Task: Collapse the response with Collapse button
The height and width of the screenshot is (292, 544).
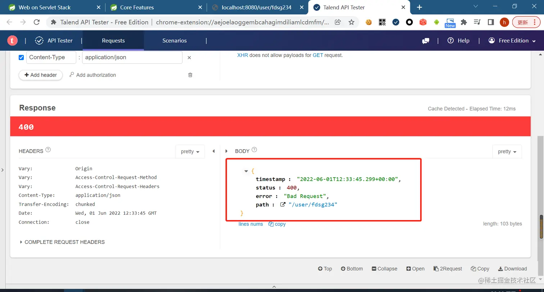Action: [385, 269]
